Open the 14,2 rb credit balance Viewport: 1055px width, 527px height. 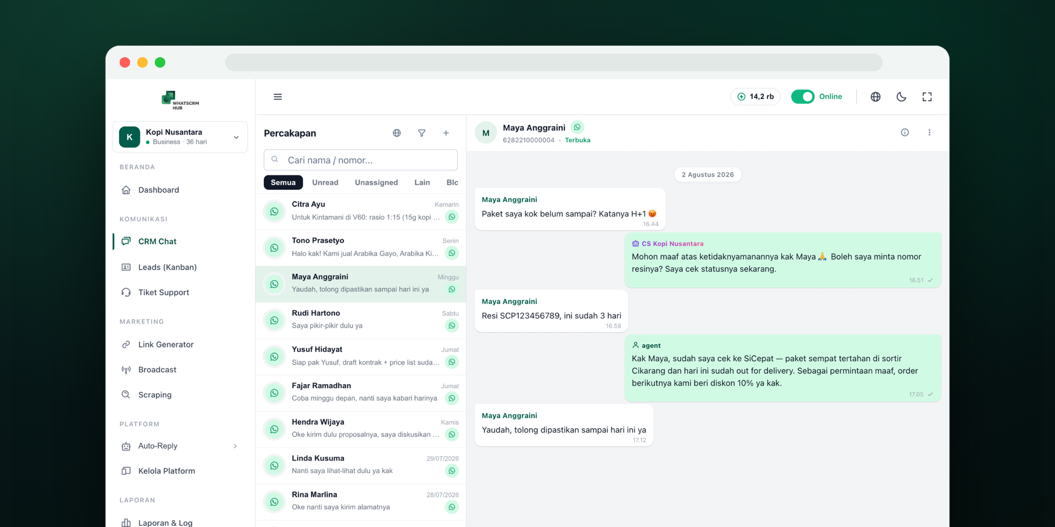(x=756, y=97)
